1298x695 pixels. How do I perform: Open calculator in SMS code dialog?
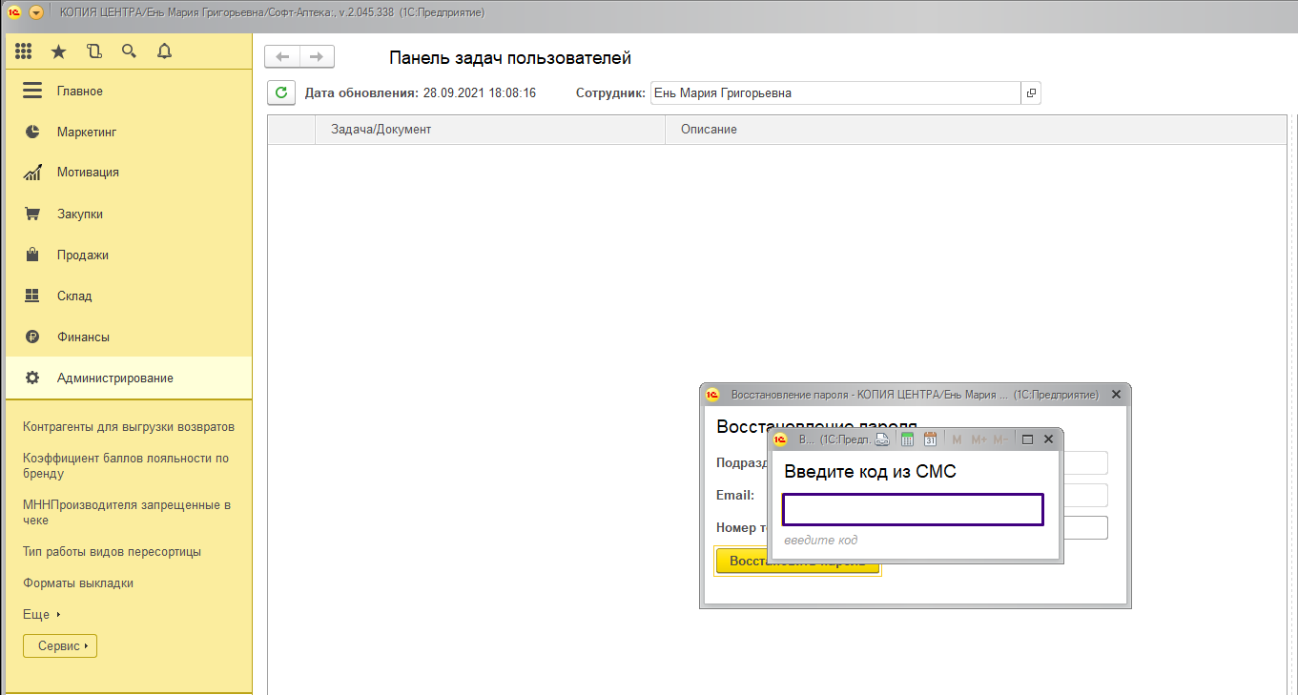(907, 439)
